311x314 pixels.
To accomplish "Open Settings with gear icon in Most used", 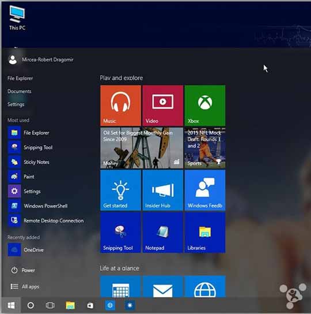I will tap(24, 191).
